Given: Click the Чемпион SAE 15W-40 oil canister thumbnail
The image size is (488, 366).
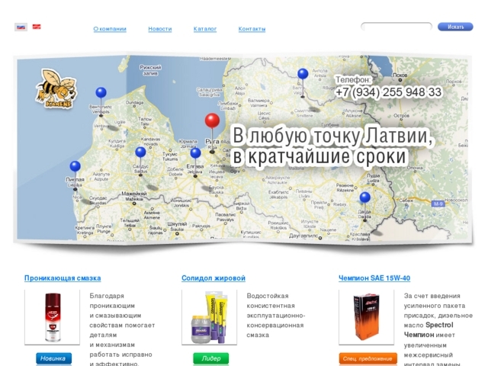Looking at the screenshot, I should pyautogui.click(x=366, y=317).
